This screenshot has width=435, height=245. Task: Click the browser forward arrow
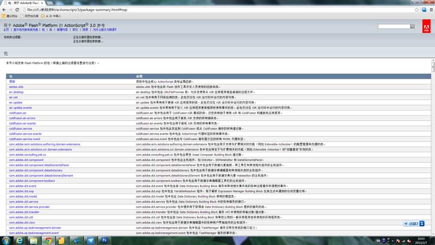point(10,10)
